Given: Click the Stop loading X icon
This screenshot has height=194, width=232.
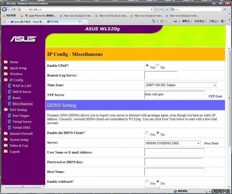Looking at the screenshot, I should [167, 9].
